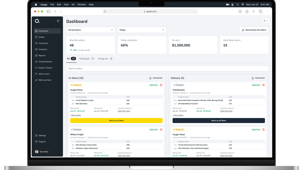Click the Safari downloads icon
This screenshot has width=303, height=170.
coord(240,11)
